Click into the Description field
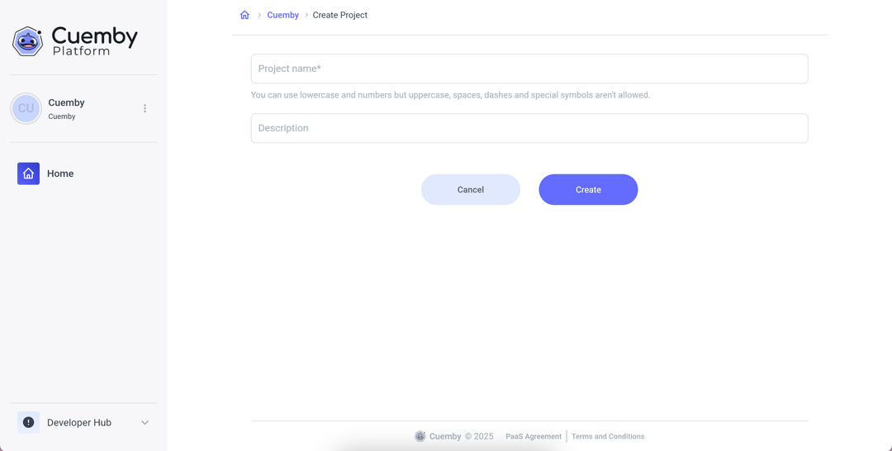 (x=529, y=128)
